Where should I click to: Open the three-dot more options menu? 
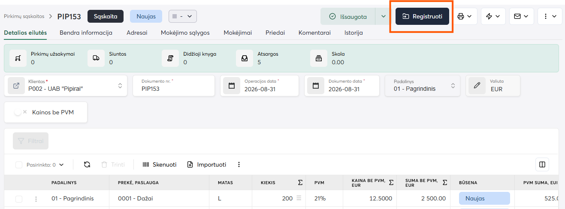pos(550,16)
